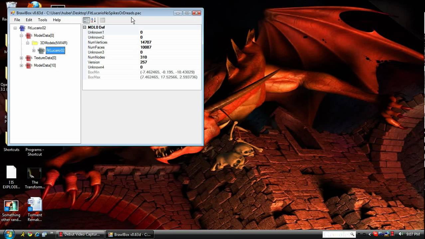The height and width of the screenshot is (239, 425).
Task: Maximize the BrawlBox window
Action: click(x=187, y=13)
